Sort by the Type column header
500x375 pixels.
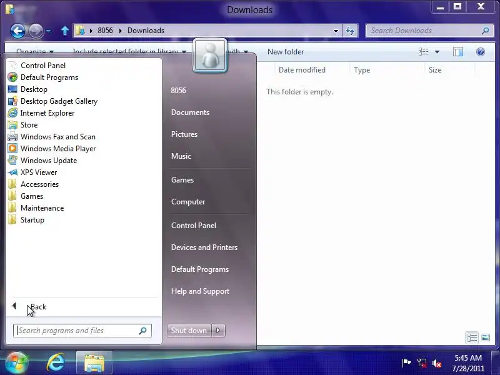[362, 70]
